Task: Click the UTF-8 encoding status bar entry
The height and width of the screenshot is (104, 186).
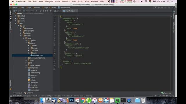Action: point(165,96)
